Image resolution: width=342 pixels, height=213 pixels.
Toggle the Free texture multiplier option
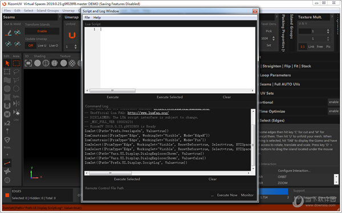point(320,47)
